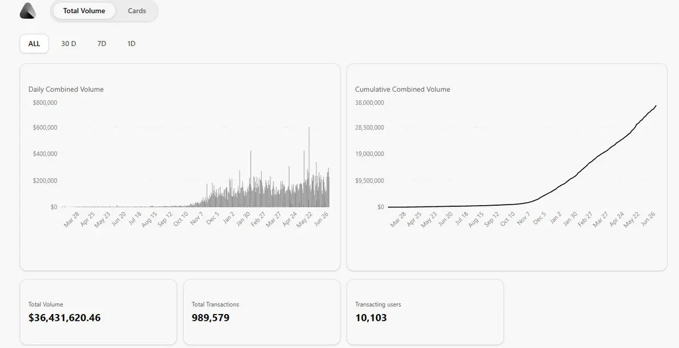The height and width of the screenshot is (348, 679).
Task: Click the 989,579 transactions figure
Action: [211, 317]
